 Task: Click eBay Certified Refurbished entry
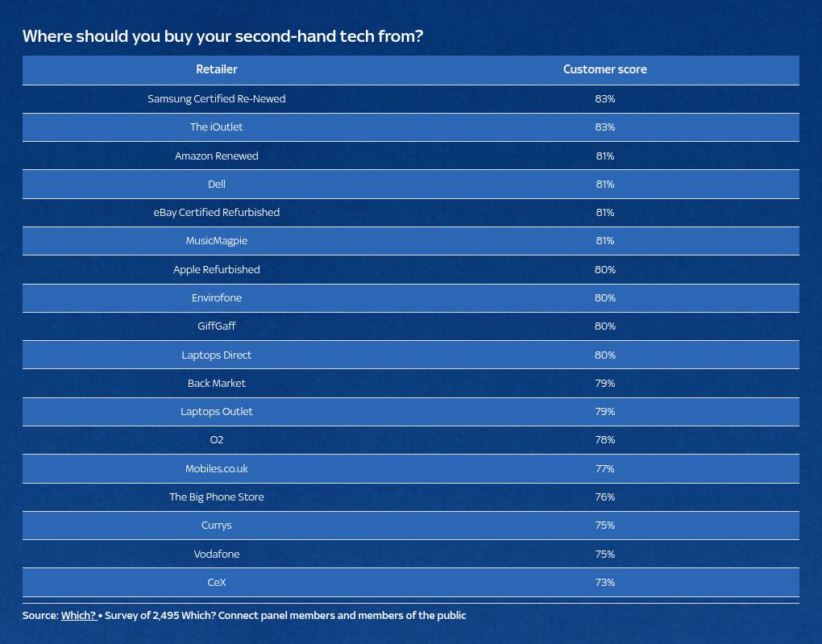pos(217,212)
